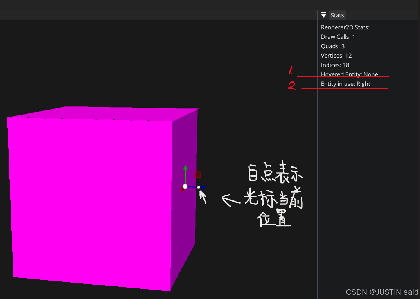
Task: Click the Indices: 18 stat line
Action: [335, 65]
